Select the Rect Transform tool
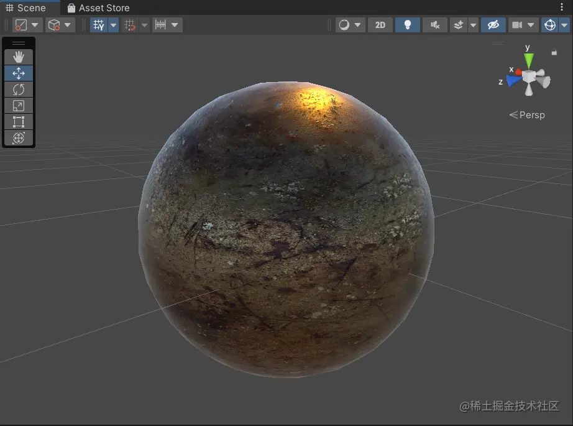 pos(19,122)
